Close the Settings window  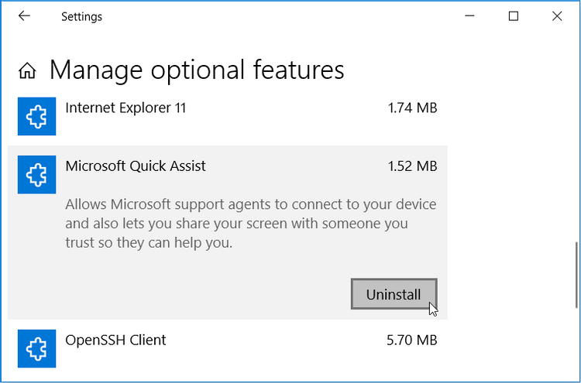(557, 16)
